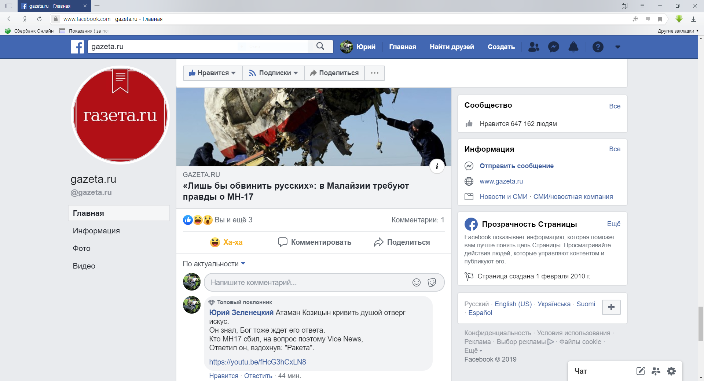Screen dimensions: 704x381
Task: Click Все link in Сообщество panel
Action: 615,106
